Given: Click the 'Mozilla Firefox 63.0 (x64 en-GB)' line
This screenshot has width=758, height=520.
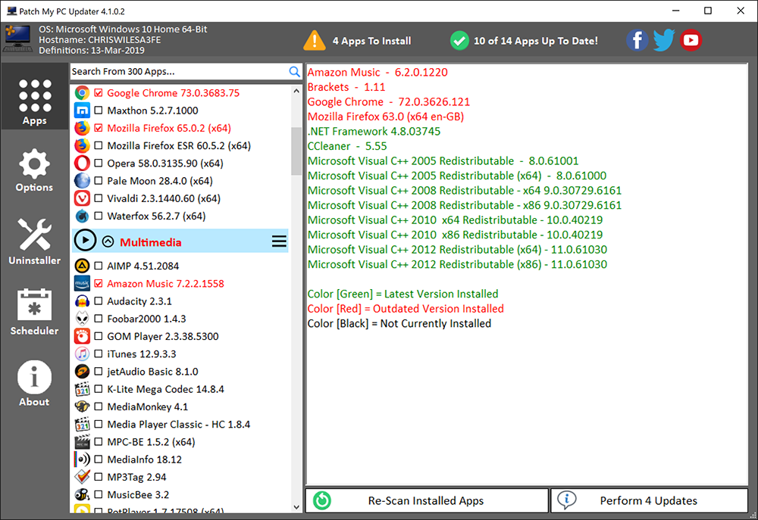Looking at the screenshot, I should tap(386, 117).
